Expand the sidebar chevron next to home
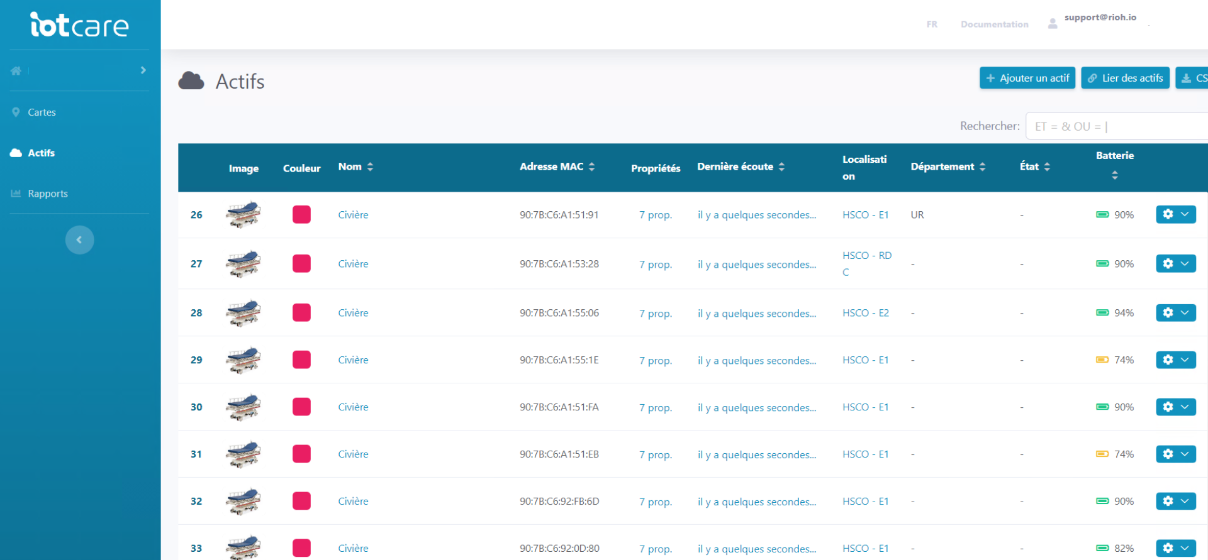Screen dimensions: 1208x560 (143, 70)
